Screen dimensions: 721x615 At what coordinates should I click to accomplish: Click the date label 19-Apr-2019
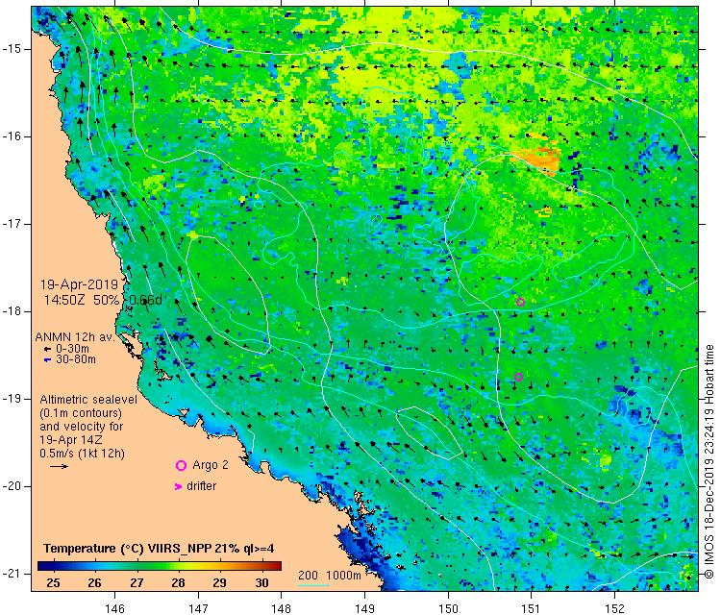(x=79, y=285)
